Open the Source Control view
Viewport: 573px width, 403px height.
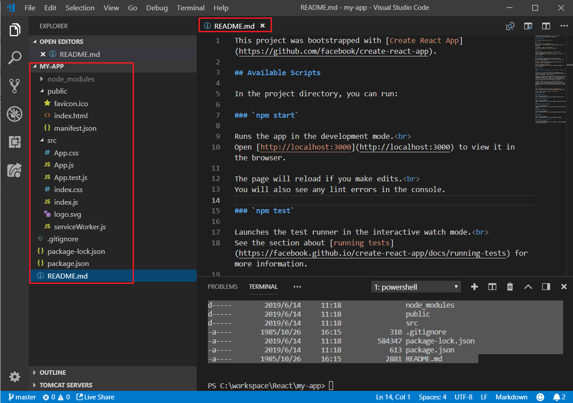(x=15, y=85)
